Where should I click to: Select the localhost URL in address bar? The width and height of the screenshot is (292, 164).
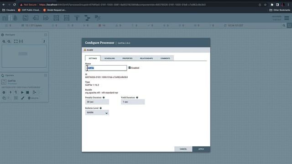click(122, 5)
